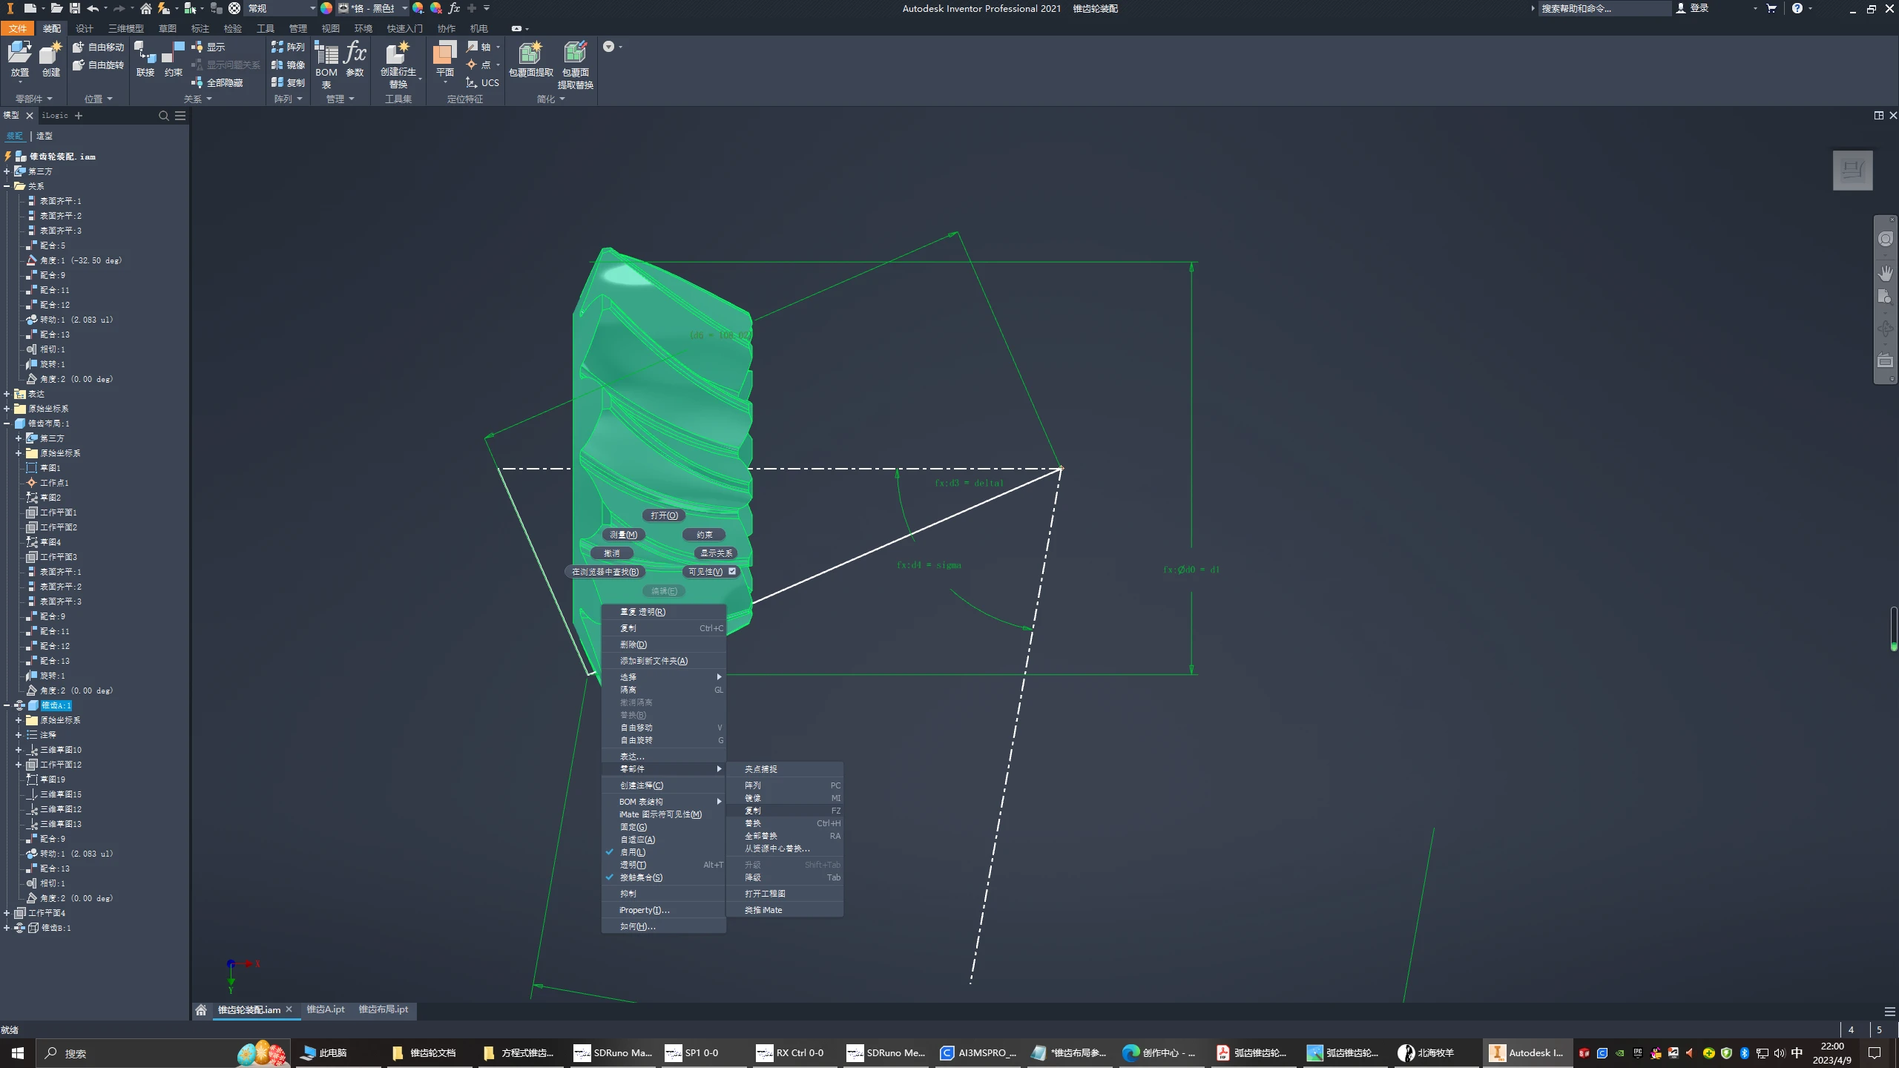Click 测量(M) marking menu button
The image size is (1899, 1068).
(623, 534)
